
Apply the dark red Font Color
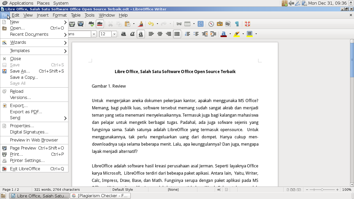[224, 34]
